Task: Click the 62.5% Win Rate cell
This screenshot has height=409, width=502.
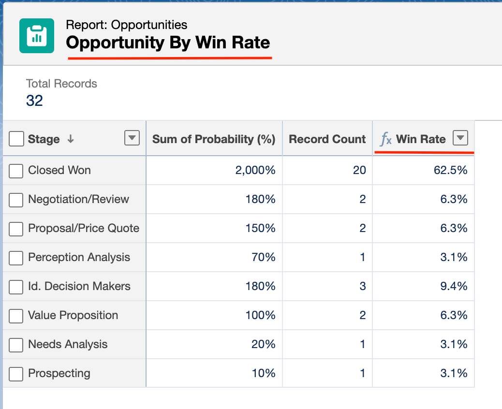Action: (x=454, y=170)
